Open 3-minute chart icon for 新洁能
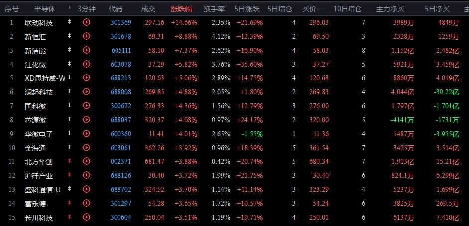The height and width of the screenshot is (226, 469). (87, 50)
